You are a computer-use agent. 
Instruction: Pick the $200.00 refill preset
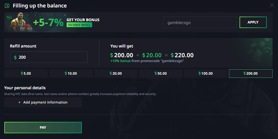click(x=250, y=74)
